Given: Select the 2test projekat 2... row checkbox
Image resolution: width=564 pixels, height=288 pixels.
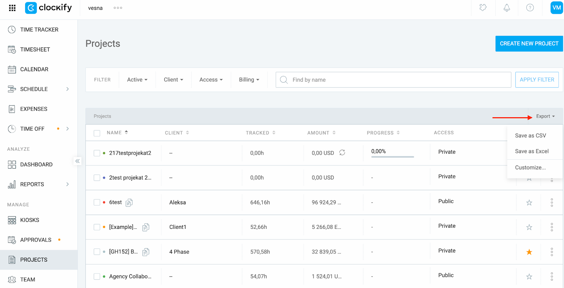Looking at the screenshot, I should [97, 178].
